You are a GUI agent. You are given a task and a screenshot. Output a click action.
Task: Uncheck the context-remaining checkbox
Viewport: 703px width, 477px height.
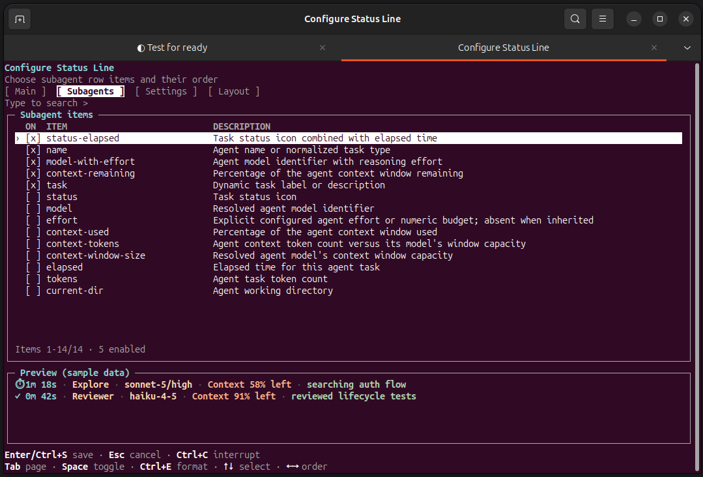(33, 173)
